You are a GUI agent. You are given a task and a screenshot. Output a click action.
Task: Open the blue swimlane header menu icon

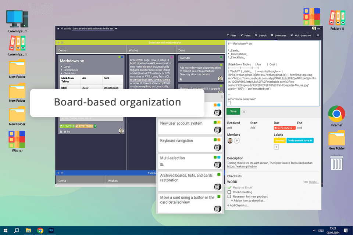62,173
